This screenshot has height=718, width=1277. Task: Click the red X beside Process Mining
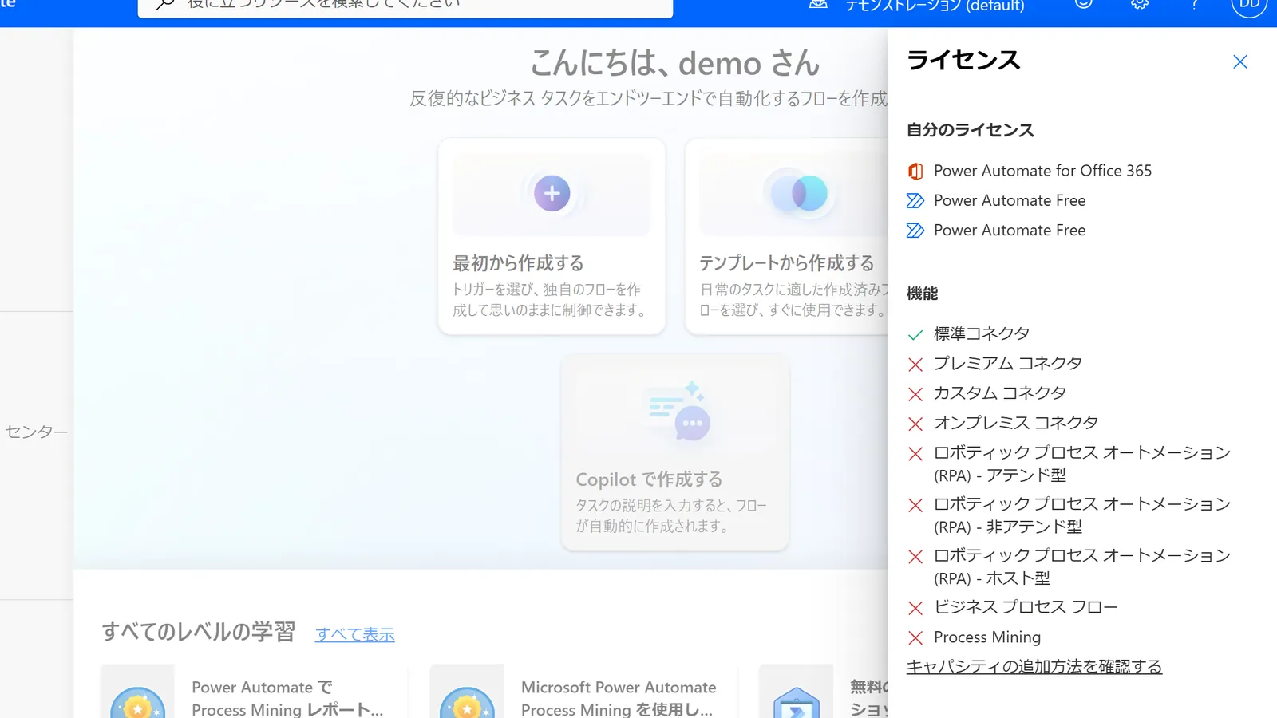[915, 637]
